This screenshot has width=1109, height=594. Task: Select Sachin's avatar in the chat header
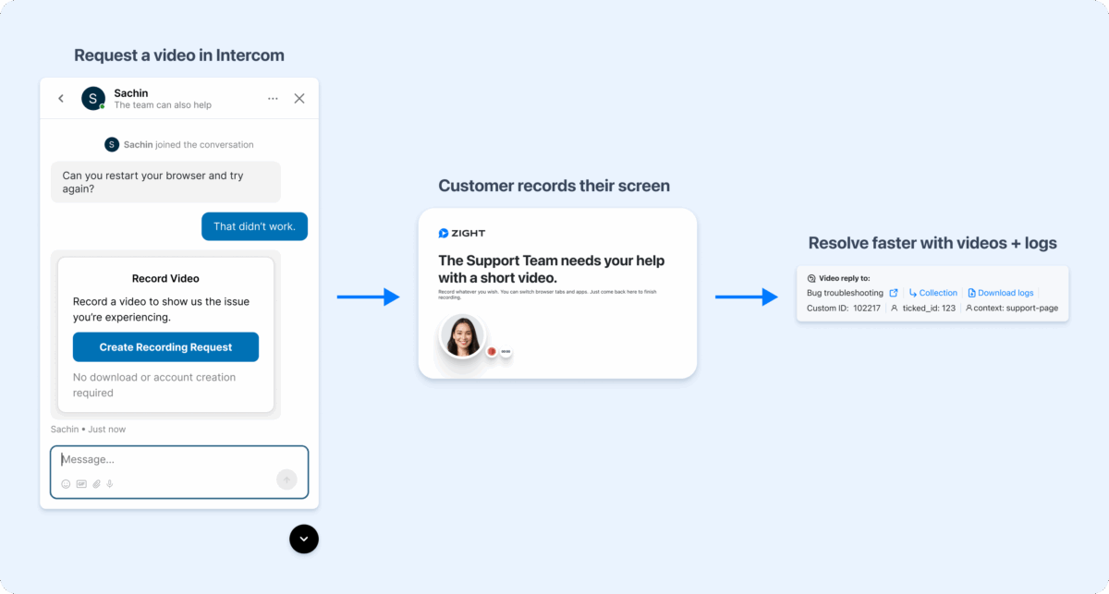coord(91,98)
